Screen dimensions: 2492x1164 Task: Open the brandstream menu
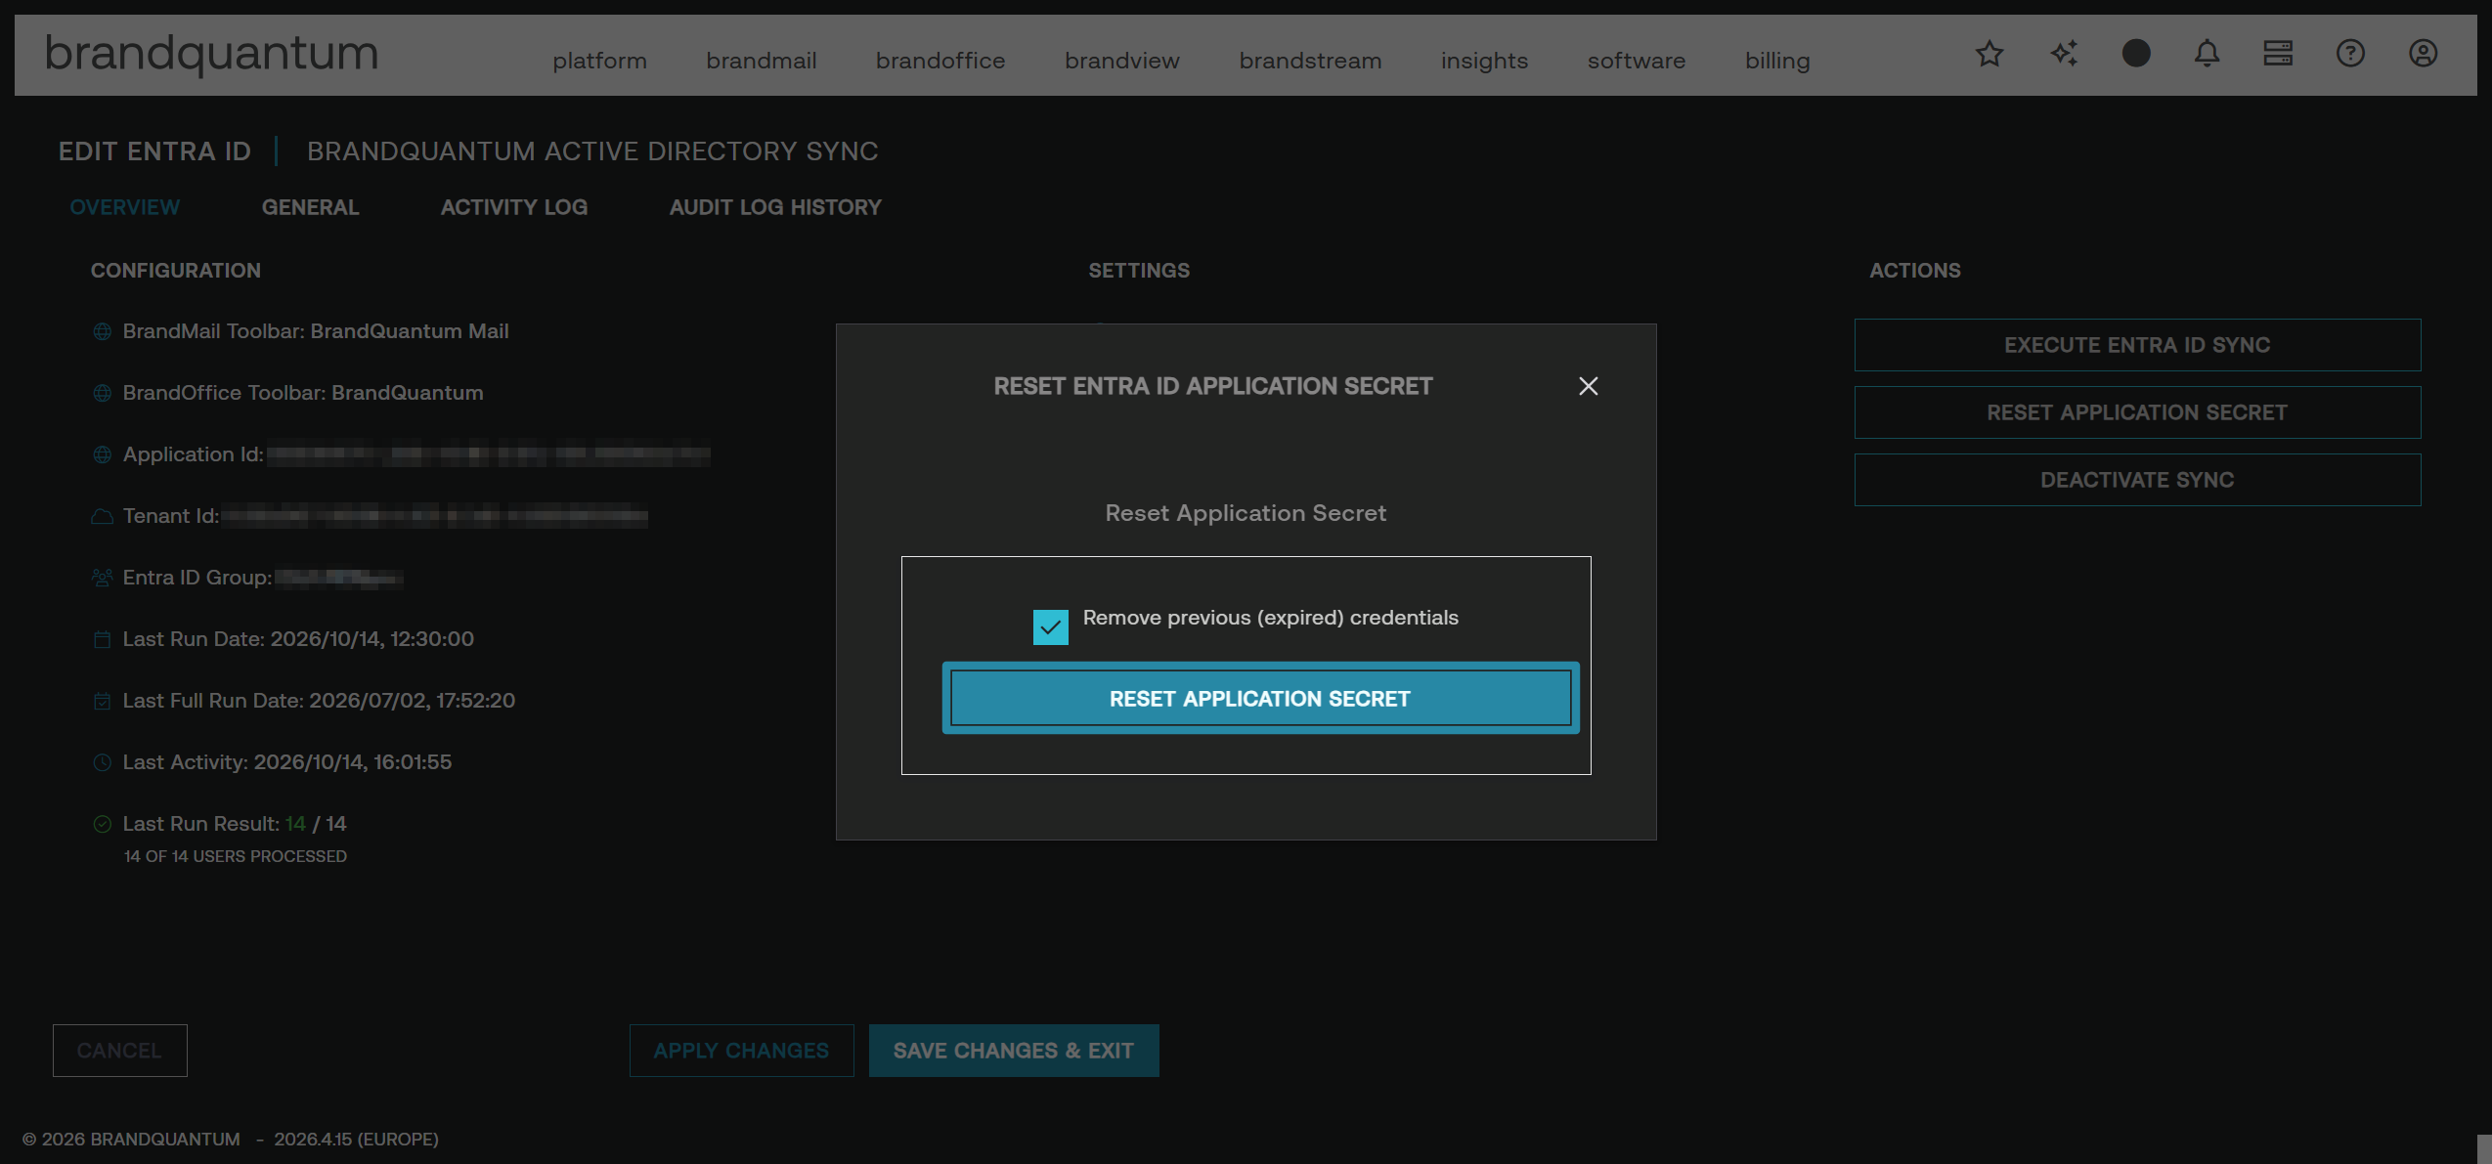click(x=1311, y=61)
